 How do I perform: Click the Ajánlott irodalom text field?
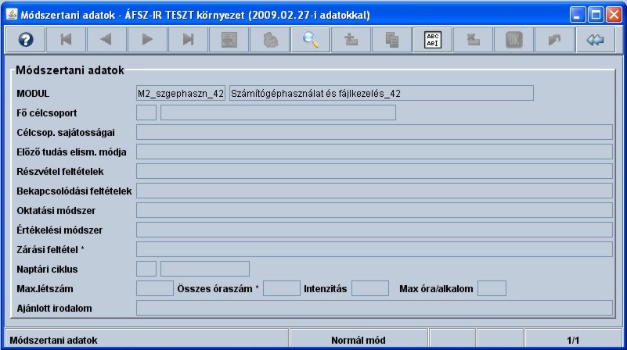(x=374, y=308)
